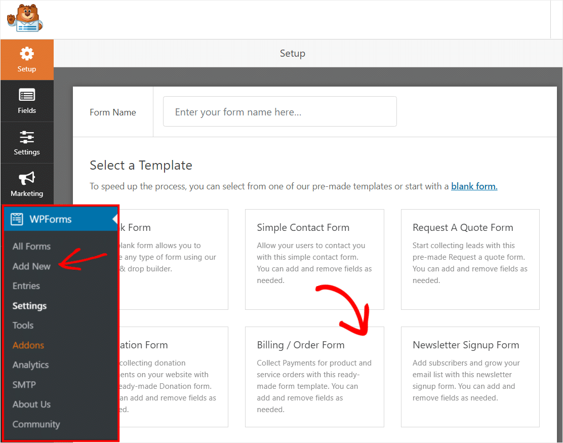
Task: Open the Settings sliders icon
Action: tap(26, 137)
